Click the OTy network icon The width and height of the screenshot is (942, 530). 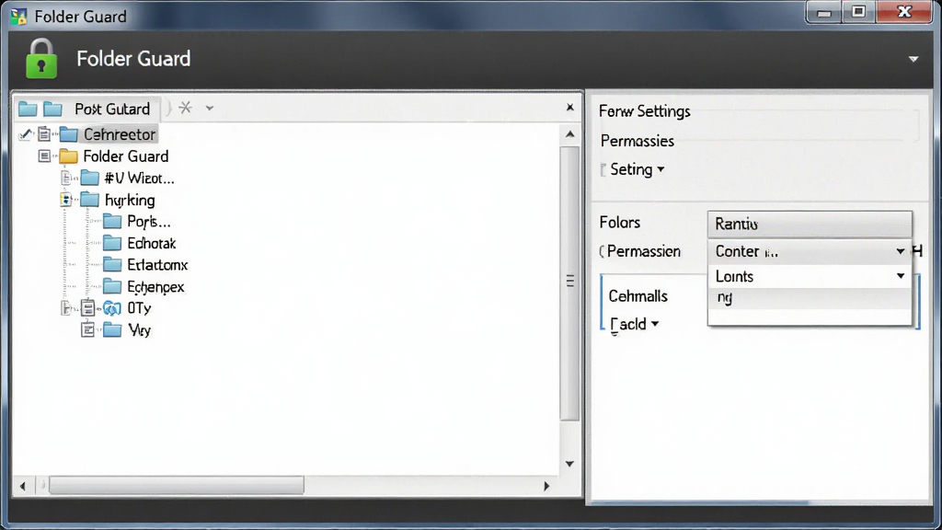(111, 308)
